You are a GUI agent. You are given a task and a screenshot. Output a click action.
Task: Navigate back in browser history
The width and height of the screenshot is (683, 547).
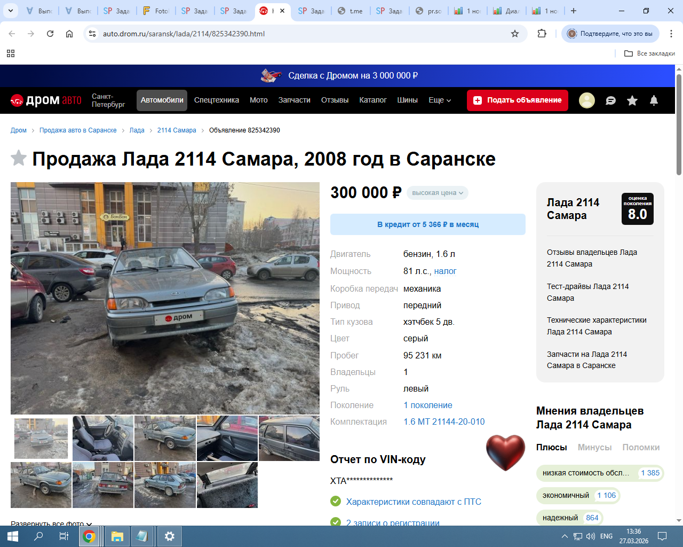(12, 34)
